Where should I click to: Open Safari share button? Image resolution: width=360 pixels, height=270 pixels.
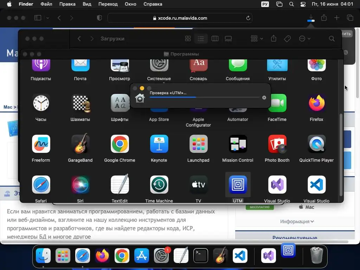point(324,18)
